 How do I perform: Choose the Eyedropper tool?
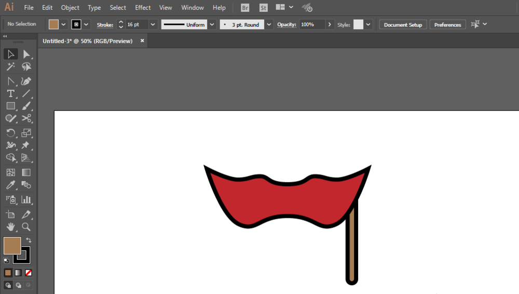[10, 185]
